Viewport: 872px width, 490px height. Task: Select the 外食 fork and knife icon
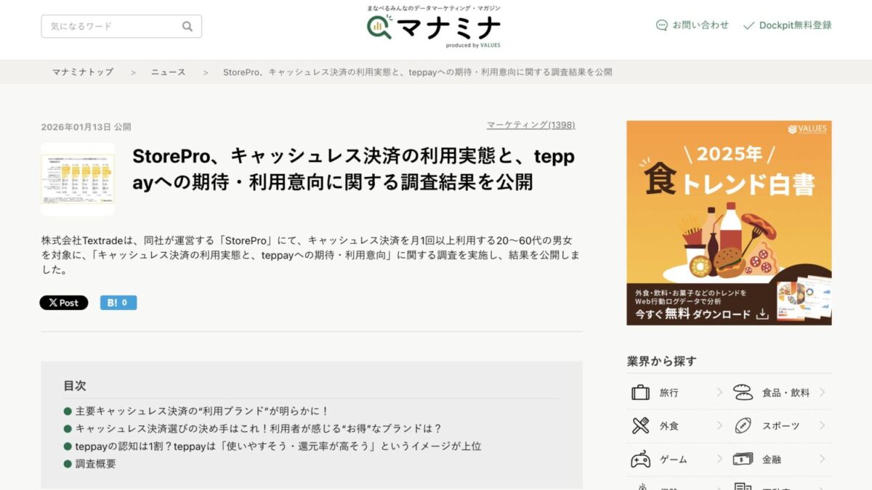639,425
